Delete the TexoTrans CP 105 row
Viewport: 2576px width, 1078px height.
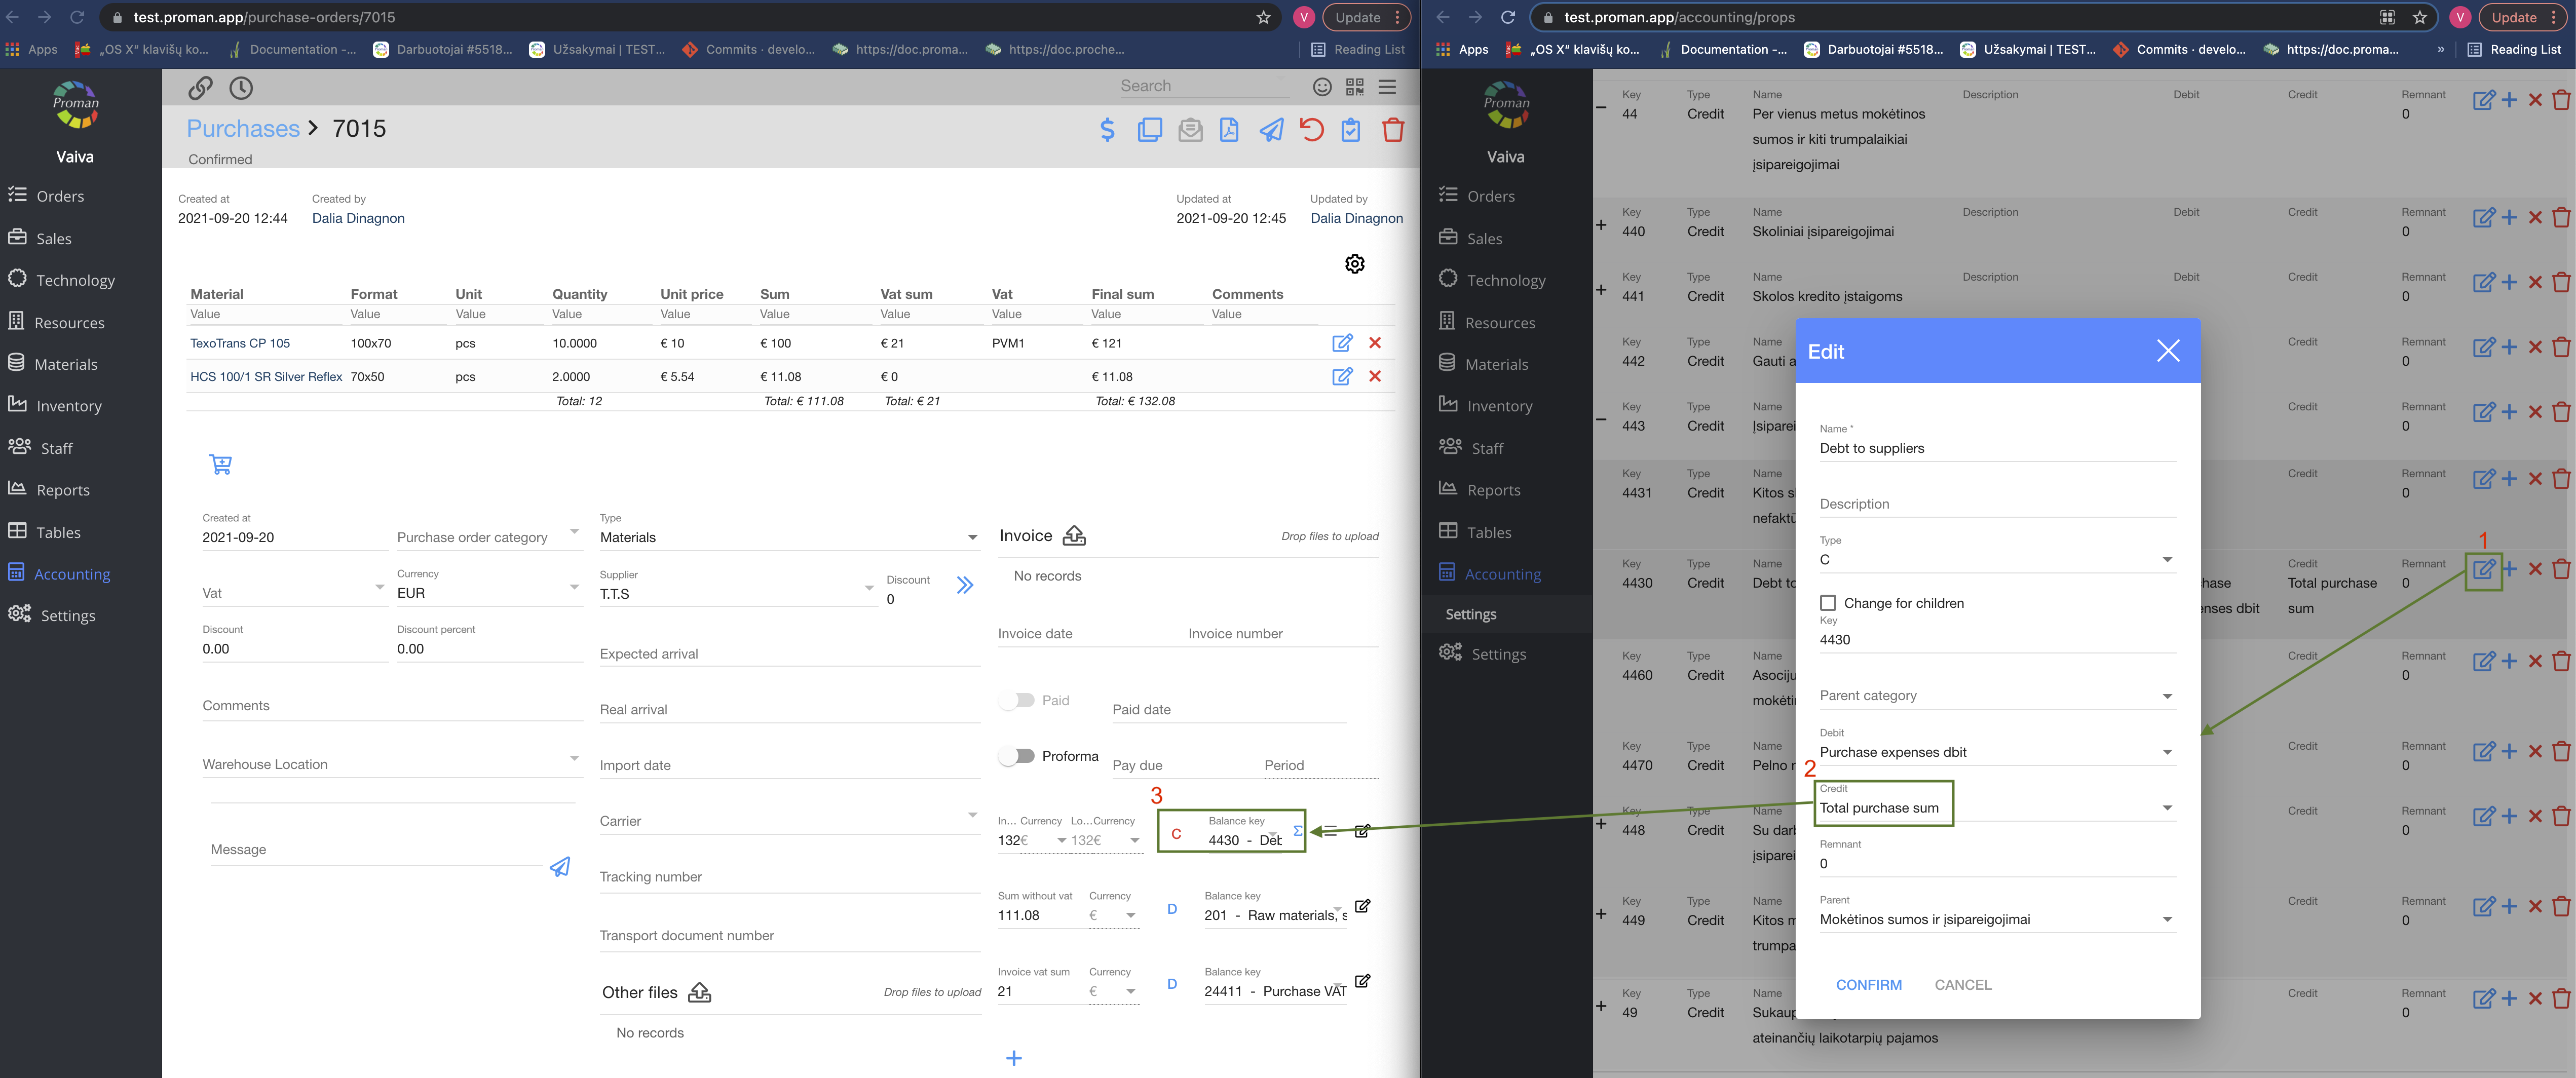click(x=1375, y=343)
